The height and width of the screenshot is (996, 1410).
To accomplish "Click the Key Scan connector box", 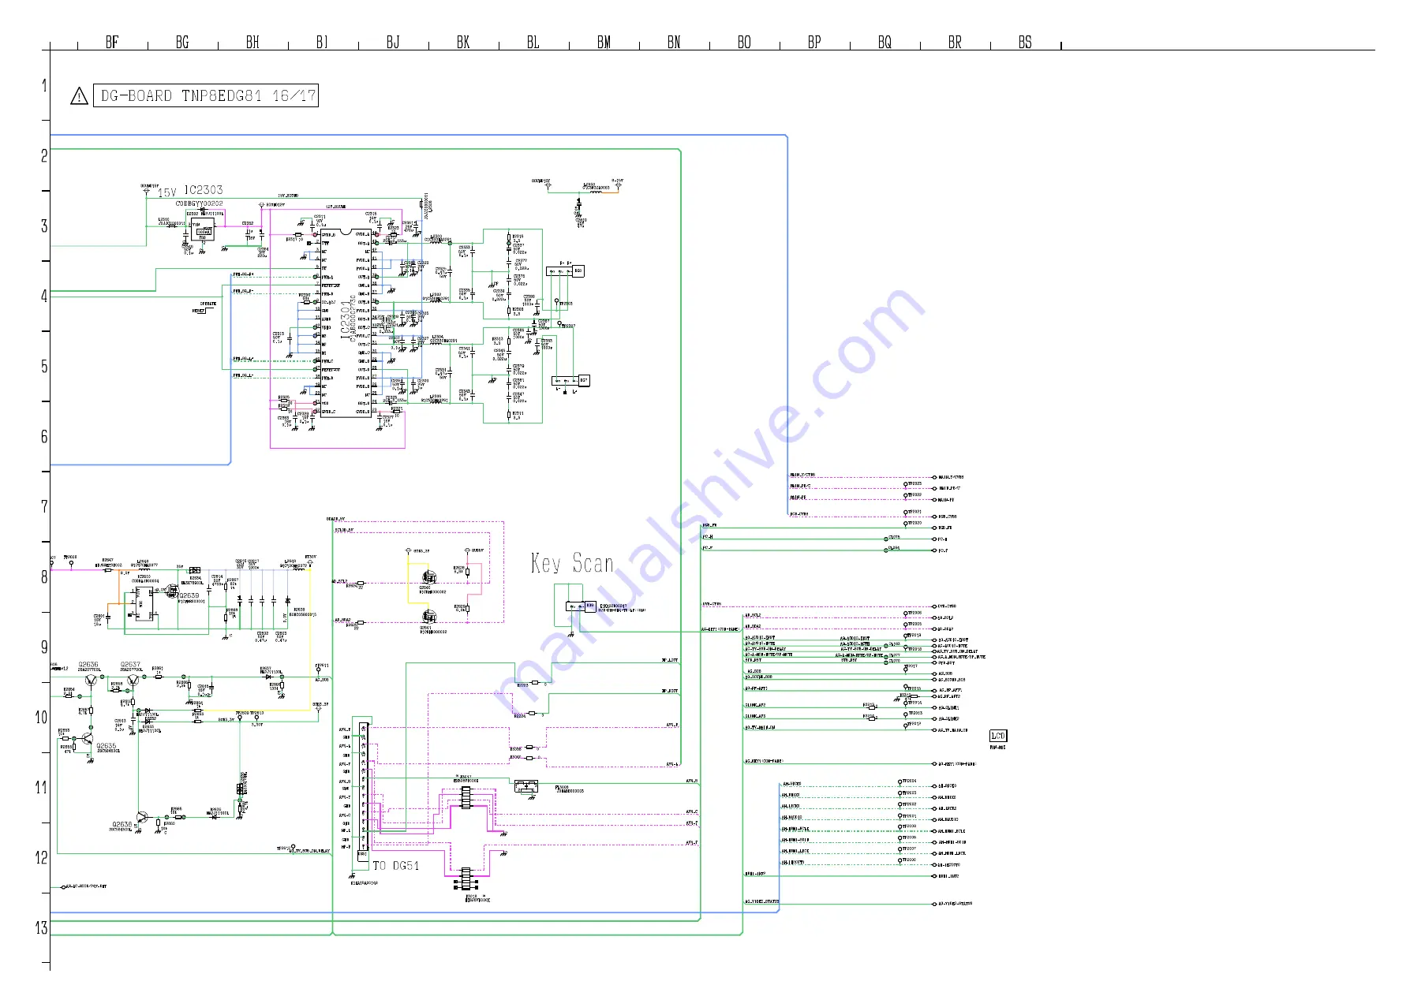I will click(x=581, y=606).
